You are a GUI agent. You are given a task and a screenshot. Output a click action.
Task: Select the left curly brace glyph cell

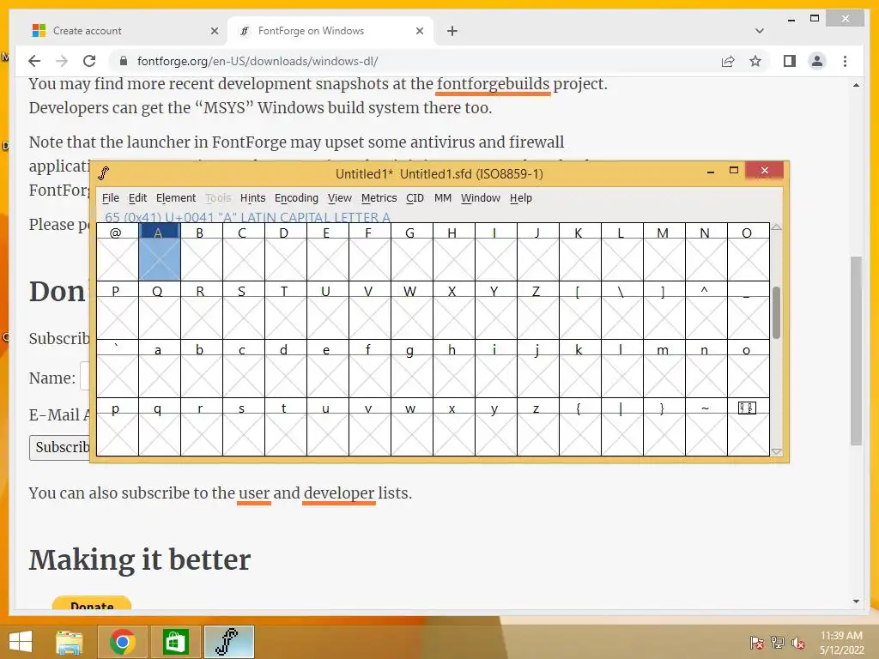point(580,426)
